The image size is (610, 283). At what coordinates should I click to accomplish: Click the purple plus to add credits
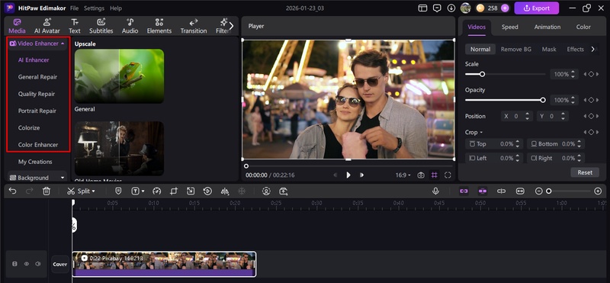[505, 8]
